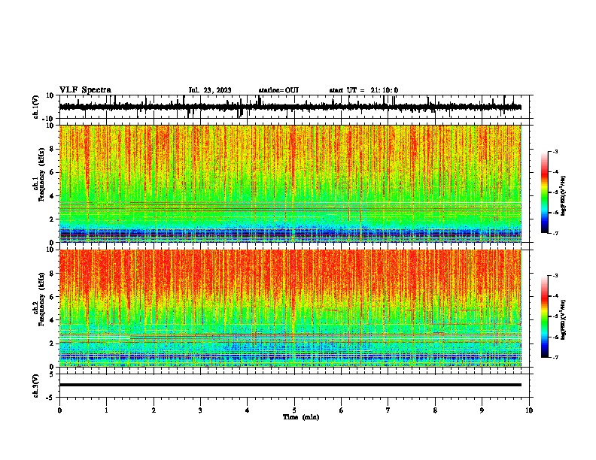
Task: Click the "Time (min)" axis label
Action: click(x=301, y=417)
